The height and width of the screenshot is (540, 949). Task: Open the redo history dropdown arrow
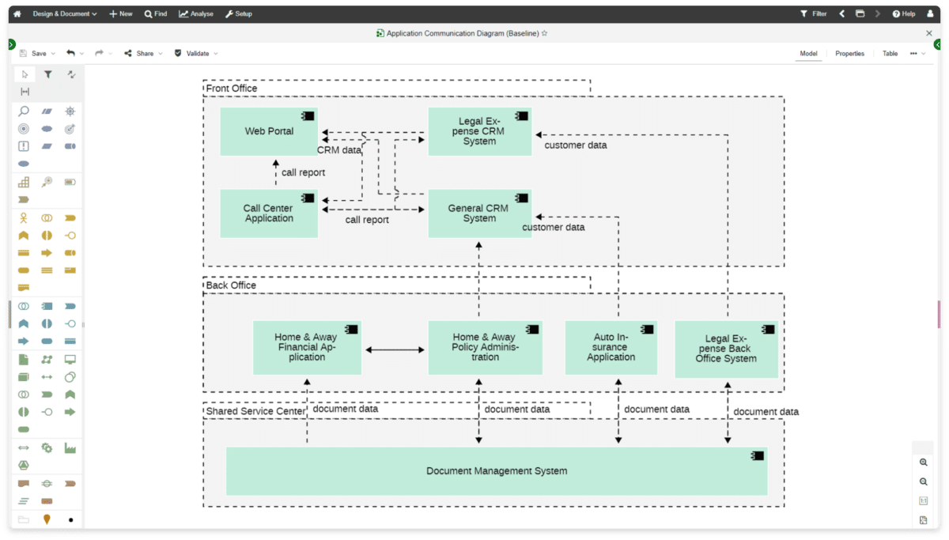(111, 54)
